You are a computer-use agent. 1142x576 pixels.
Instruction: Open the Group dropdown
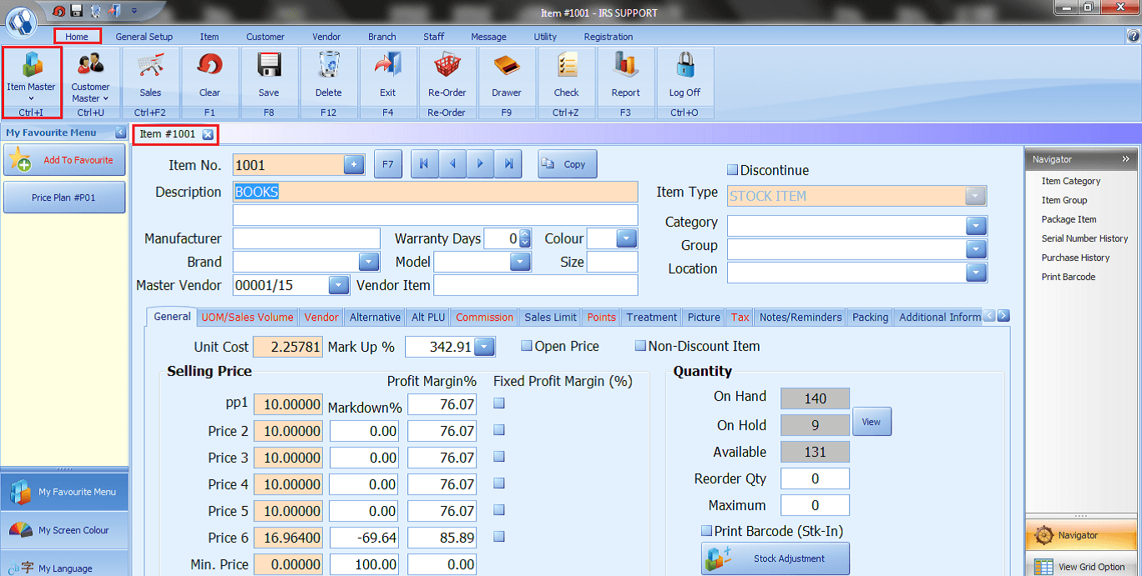[x=976, y=249]
